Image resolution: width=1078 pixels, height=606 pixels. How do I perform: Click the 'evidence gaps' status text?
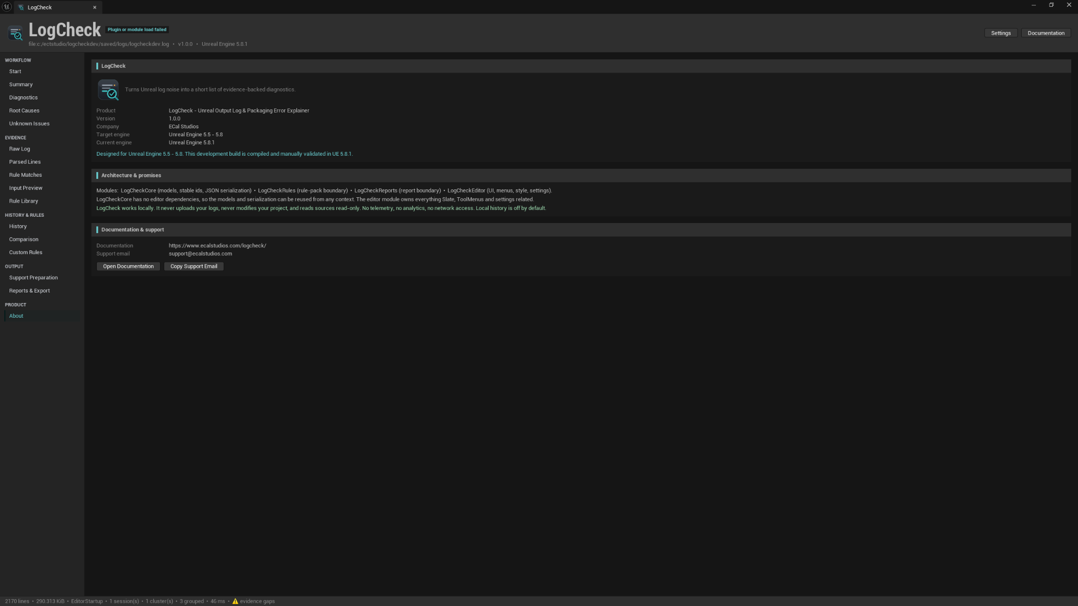[x=257, y=601]
